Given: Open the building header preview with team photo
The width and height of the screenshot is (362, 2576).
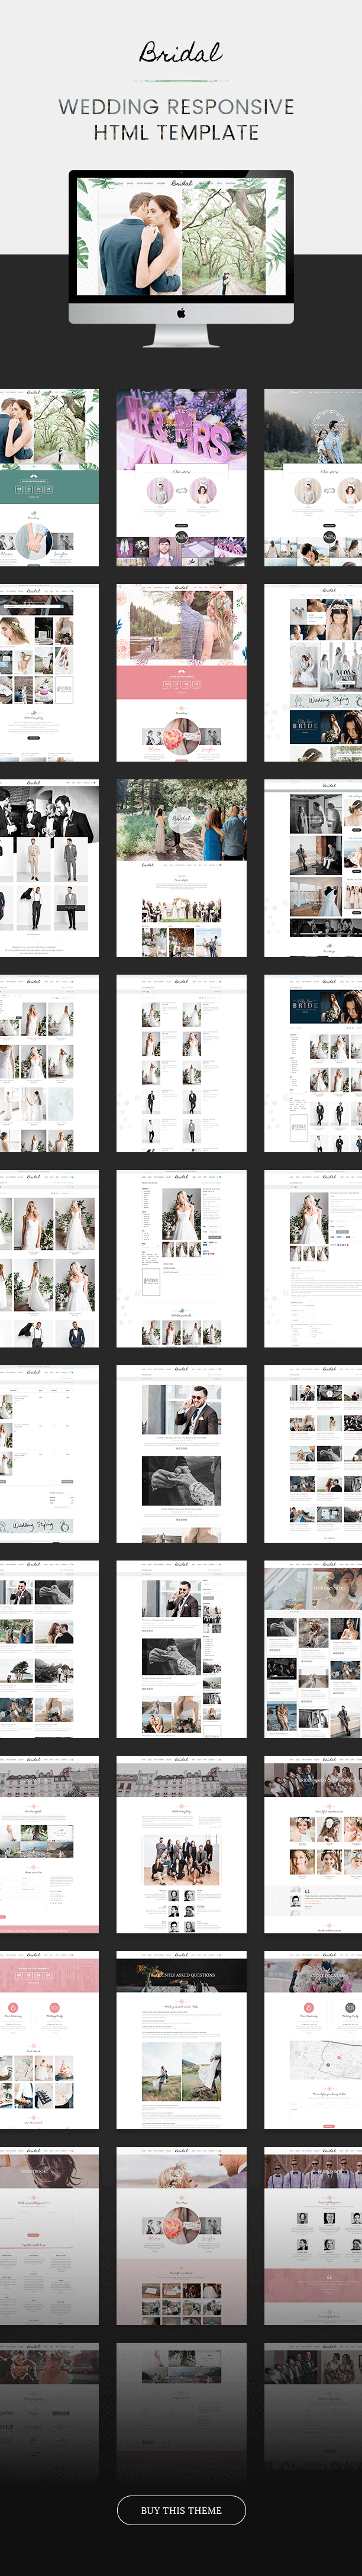Looking at the screenshot, I should (x=181, y=1845).
